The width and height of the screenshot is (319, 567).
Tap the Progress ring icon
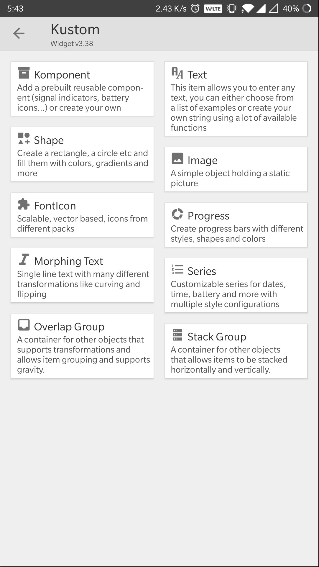177,214
